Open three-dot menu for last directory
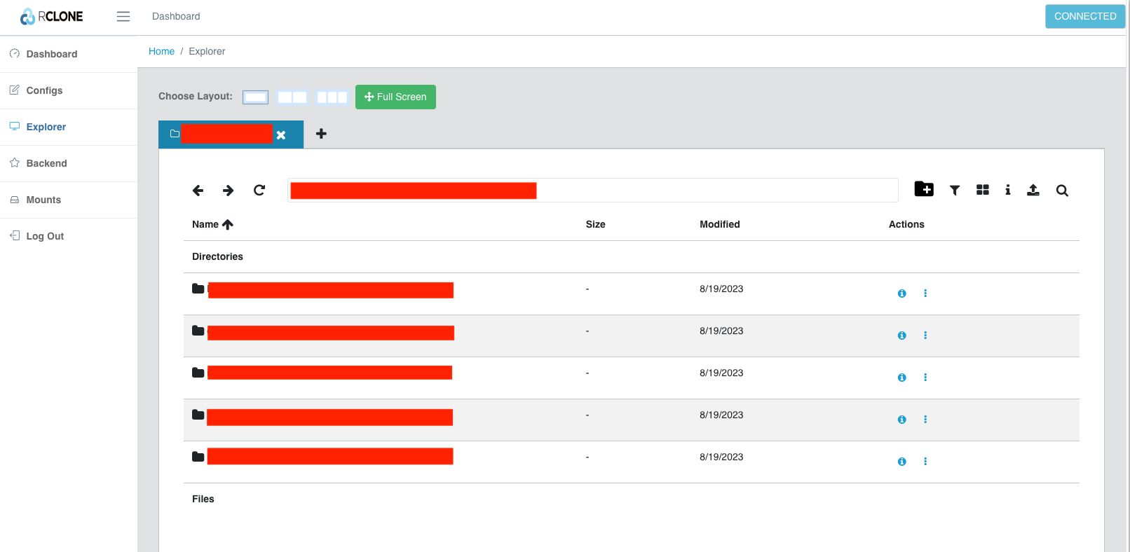The height and width of the screenshot is (552, 1130). pos(925,462)
